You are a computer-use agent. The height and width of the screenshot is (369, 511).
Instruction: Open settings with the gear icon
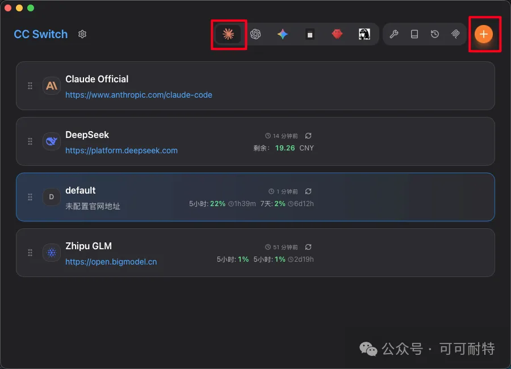(82, 34)
